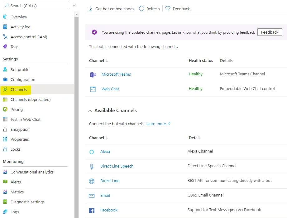
Task: Open Diagnostic settings page
Action: (28, 202)
